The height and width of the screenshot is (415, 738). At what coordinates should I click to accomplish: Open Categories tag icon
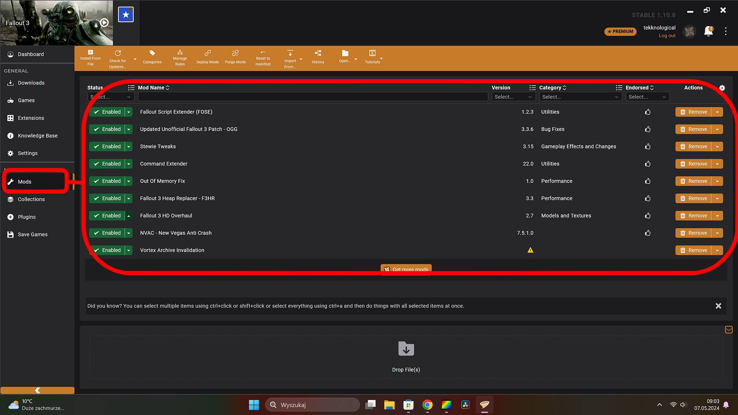coord(152,53)
